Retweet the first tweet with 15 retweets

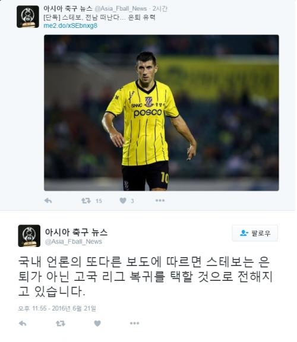coord(86,201)
